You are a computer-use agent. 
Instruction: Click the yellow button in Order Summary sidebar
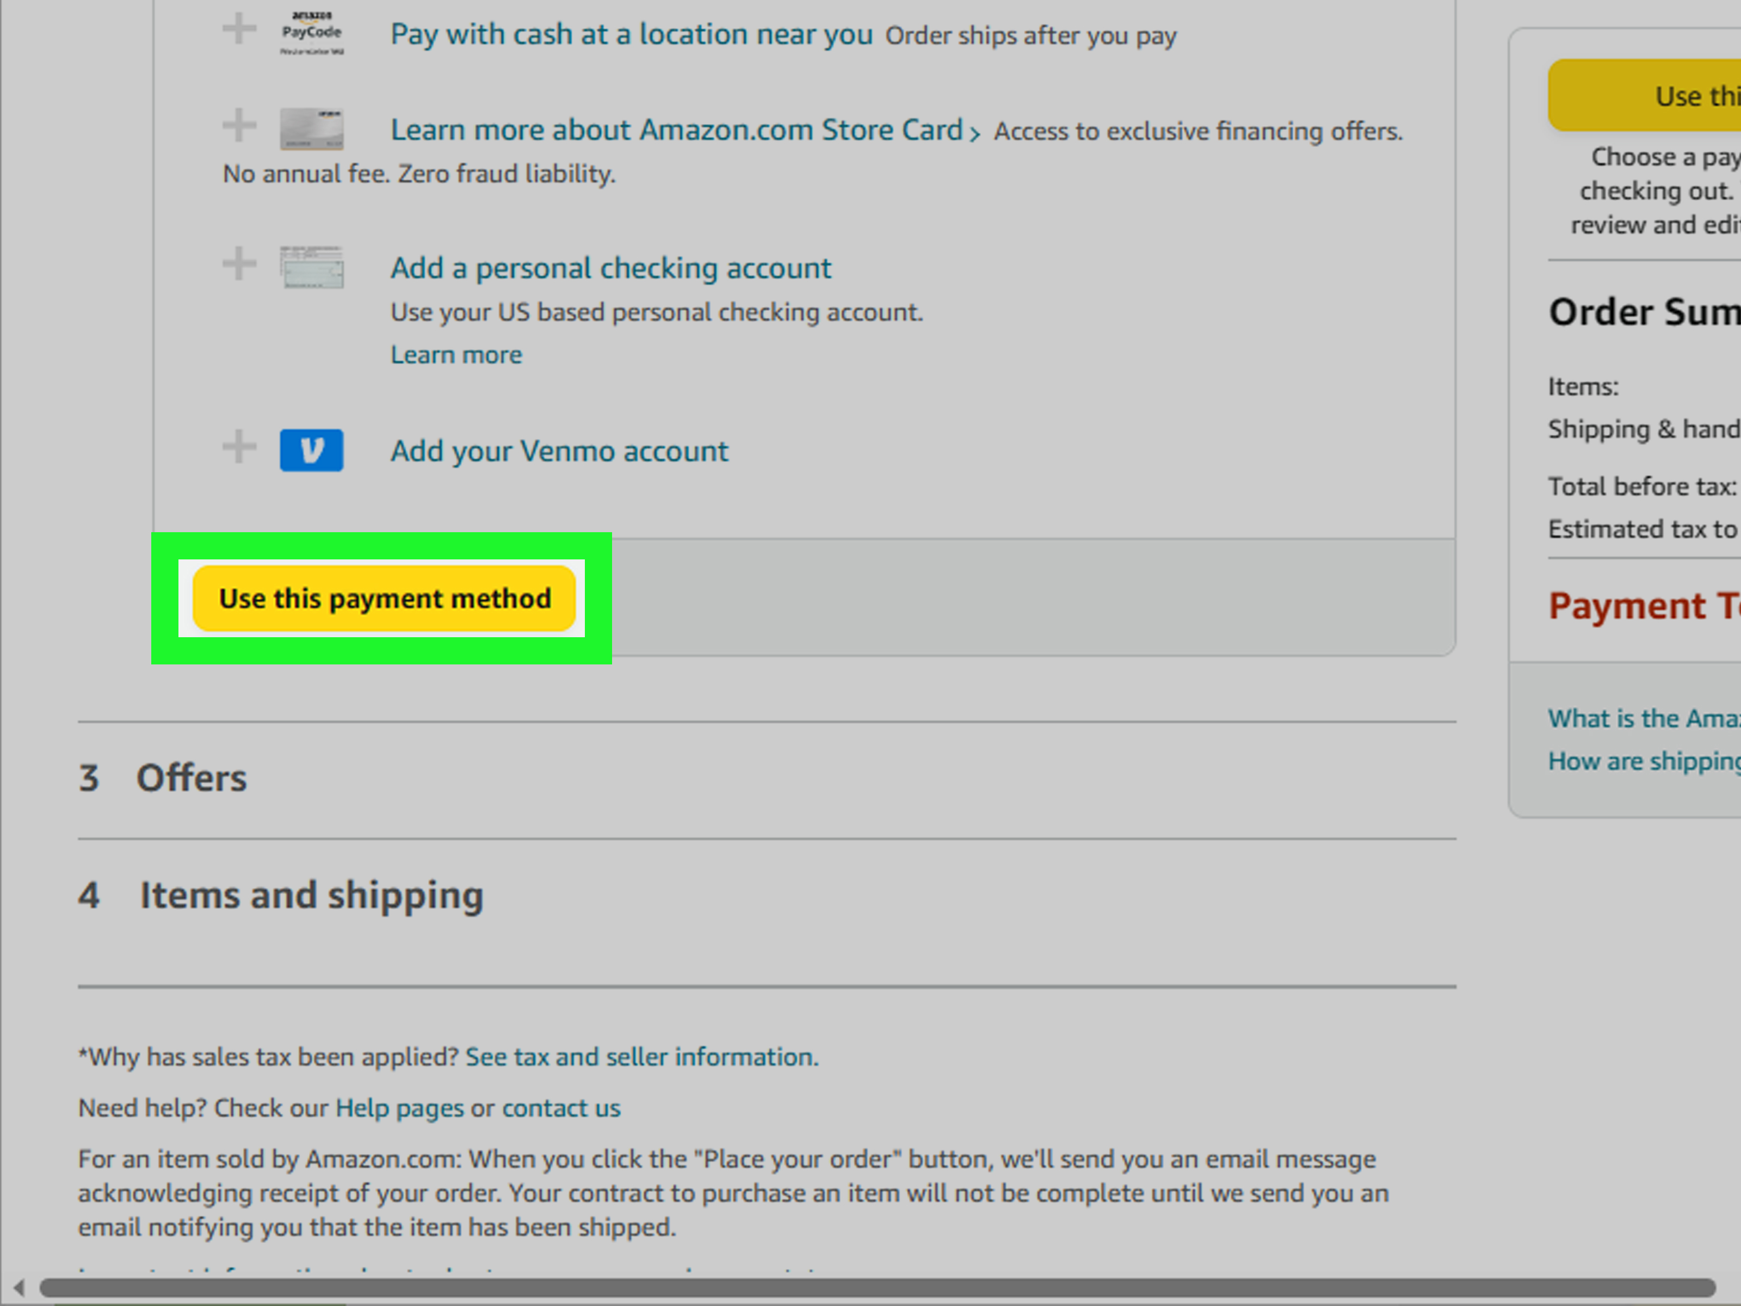click(x=1645, y=95)
